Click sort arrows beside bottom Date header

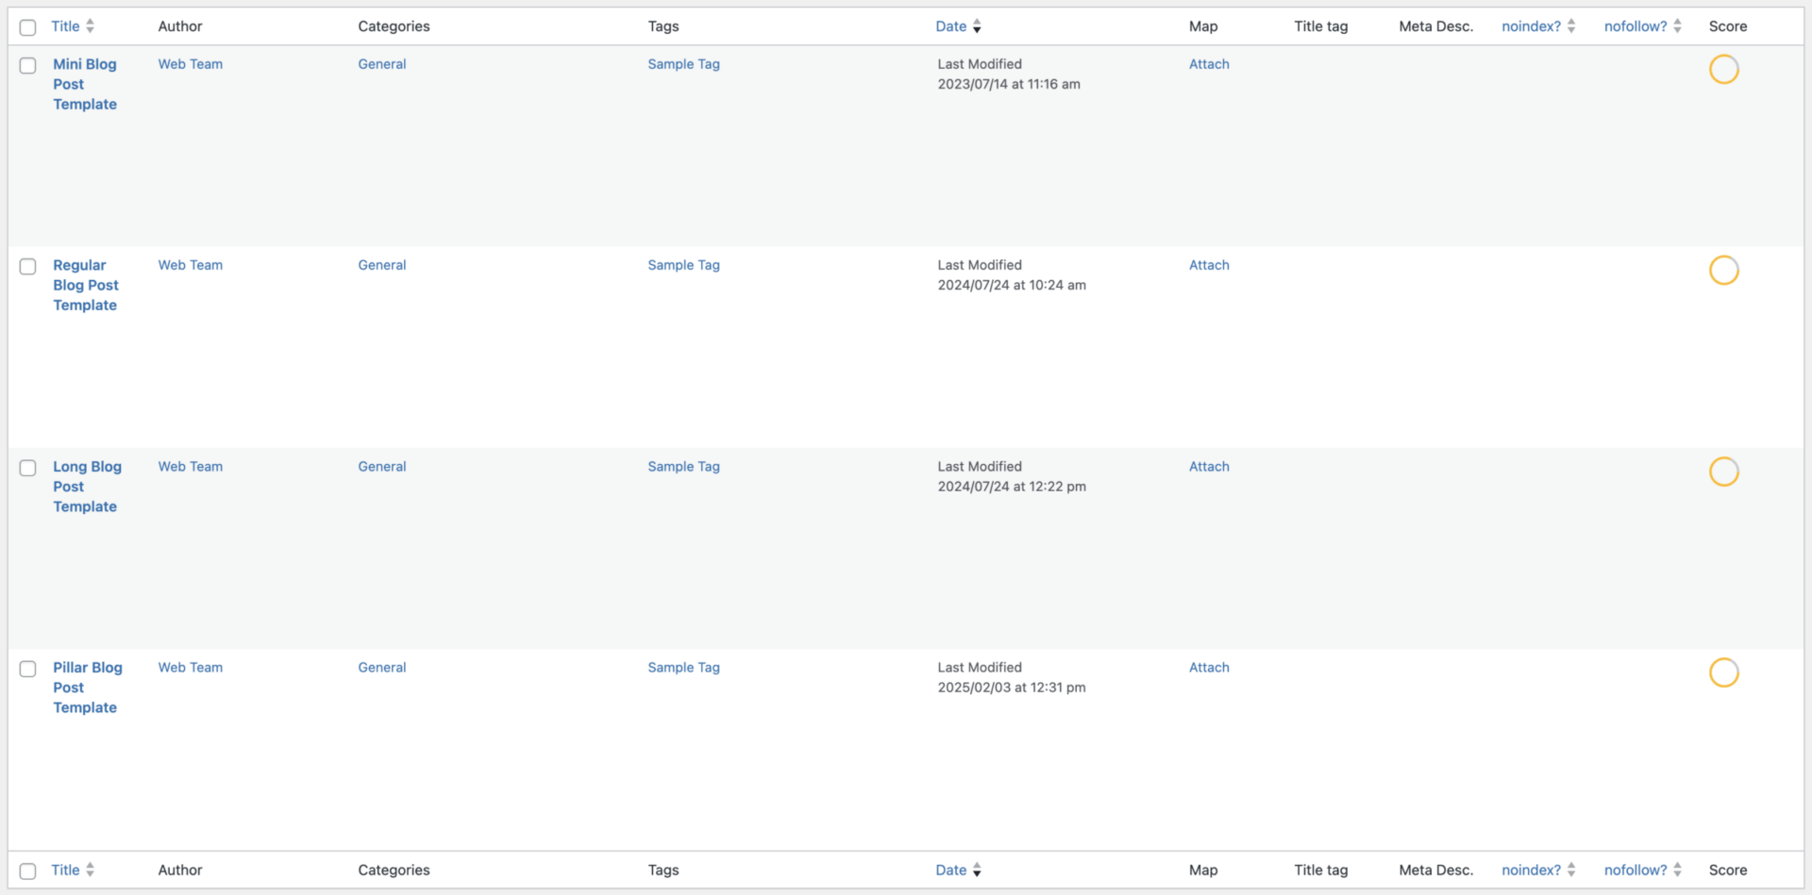coord(977,870)
